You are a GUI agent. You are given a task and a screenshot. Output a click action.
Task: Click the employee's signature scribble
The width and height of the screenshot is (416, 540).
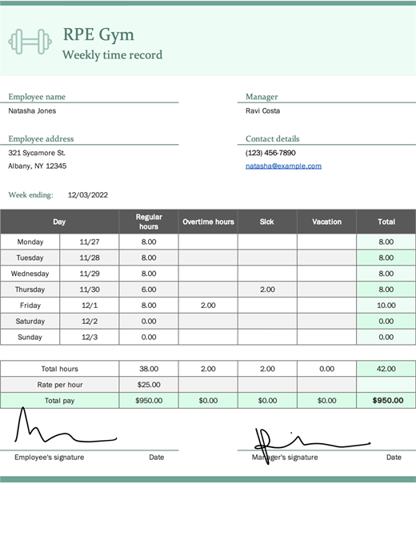click(x=66, y=426)
